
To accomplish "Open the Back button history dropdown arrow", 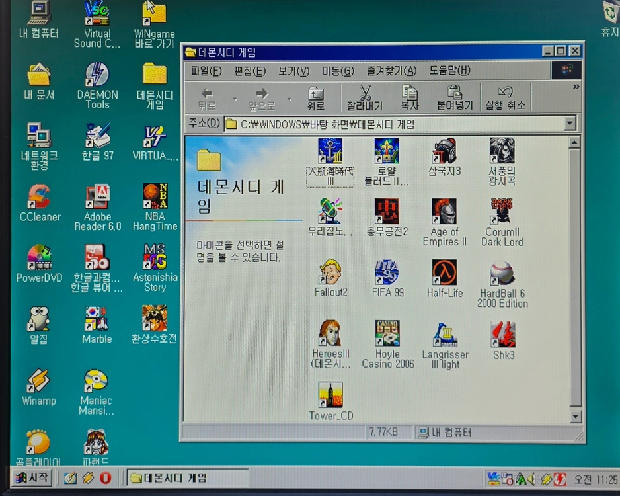I will pyautogui.click(x=235, y=99).
